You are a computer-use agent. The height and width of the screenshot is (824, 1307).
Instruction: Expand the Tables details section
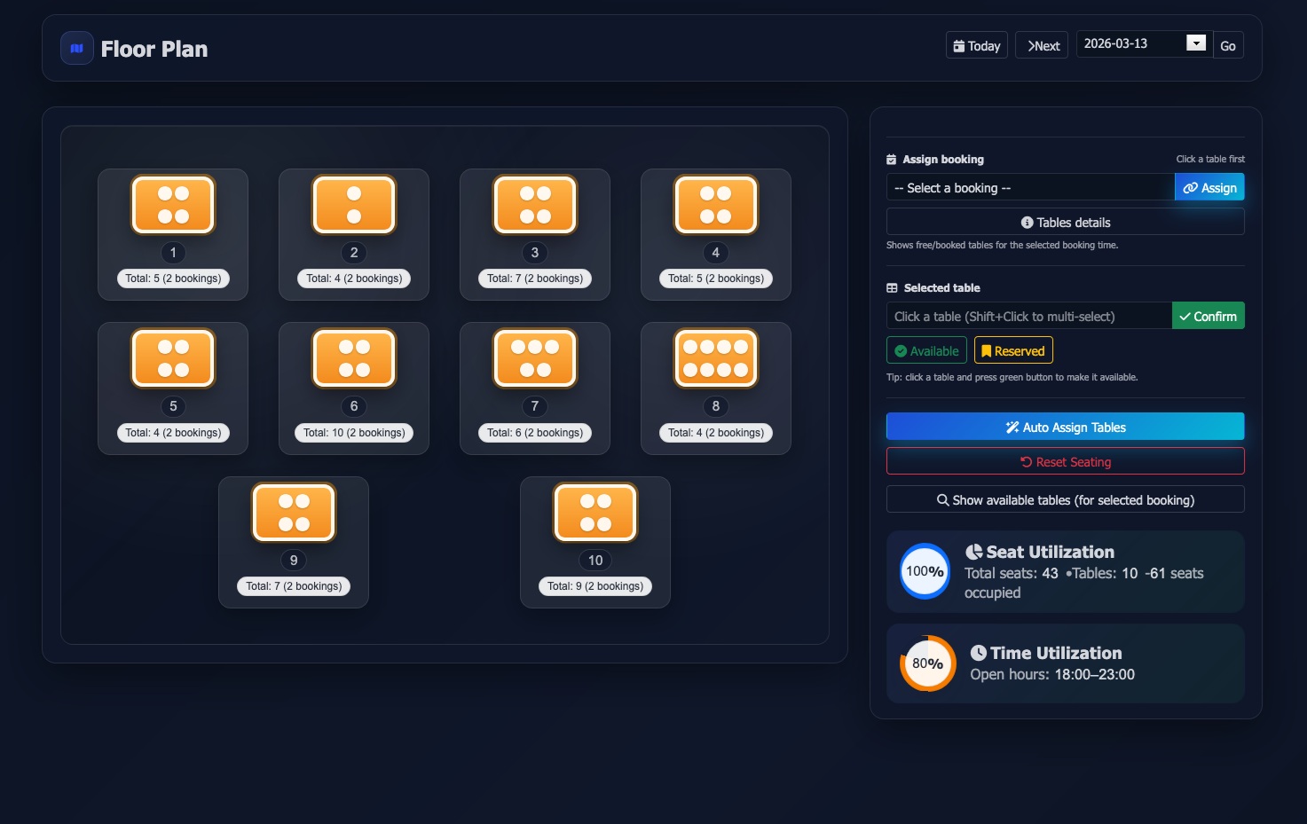[1065, 222]
